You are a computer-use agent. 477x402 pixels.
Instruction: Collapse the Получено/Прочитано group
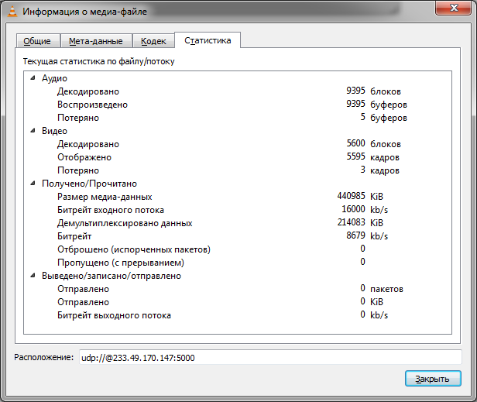[33, 184]
